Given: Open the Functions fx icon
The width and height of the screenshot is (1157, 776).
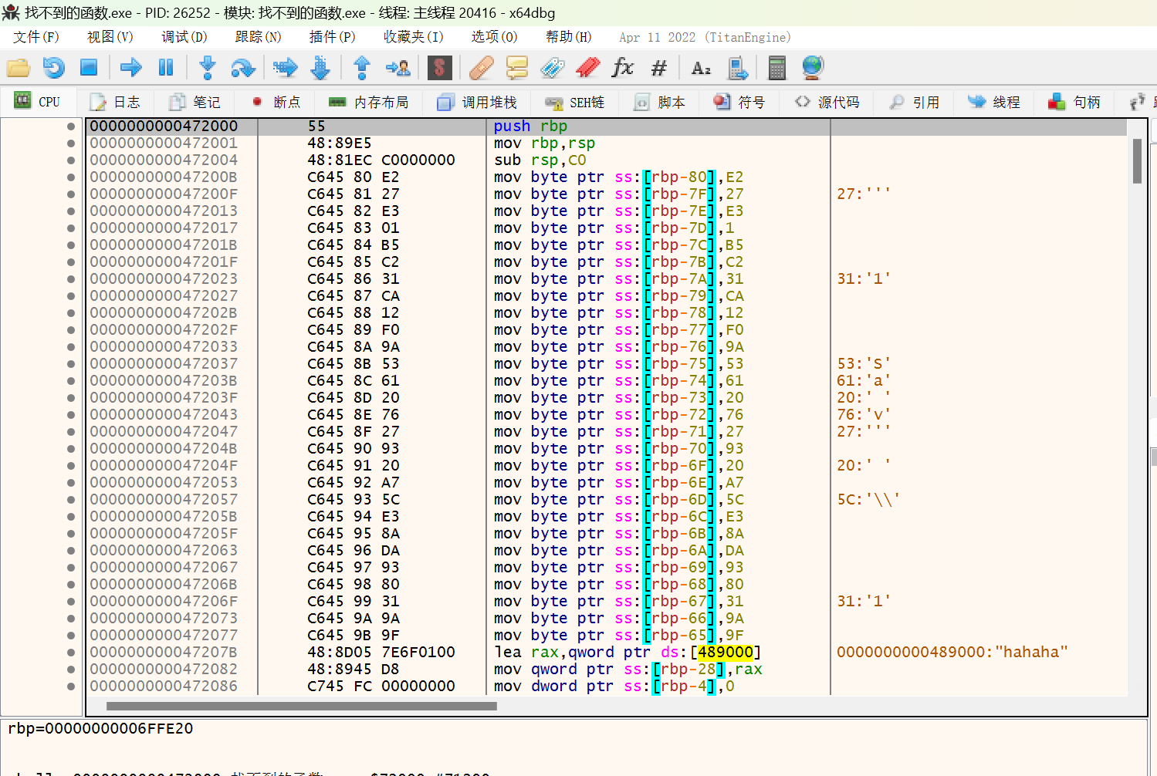Looking at the screenshot, I should [x=622, y=68].
